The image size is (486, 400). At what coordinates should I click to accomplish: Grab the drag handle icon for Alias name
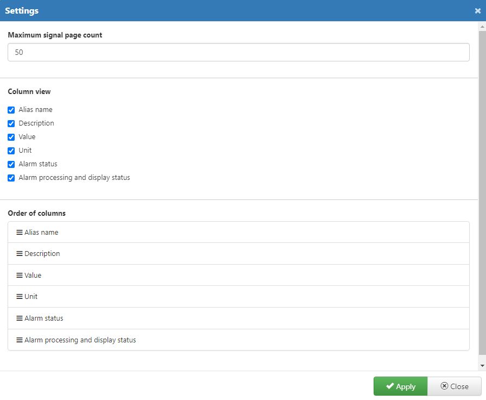point(19,233)
